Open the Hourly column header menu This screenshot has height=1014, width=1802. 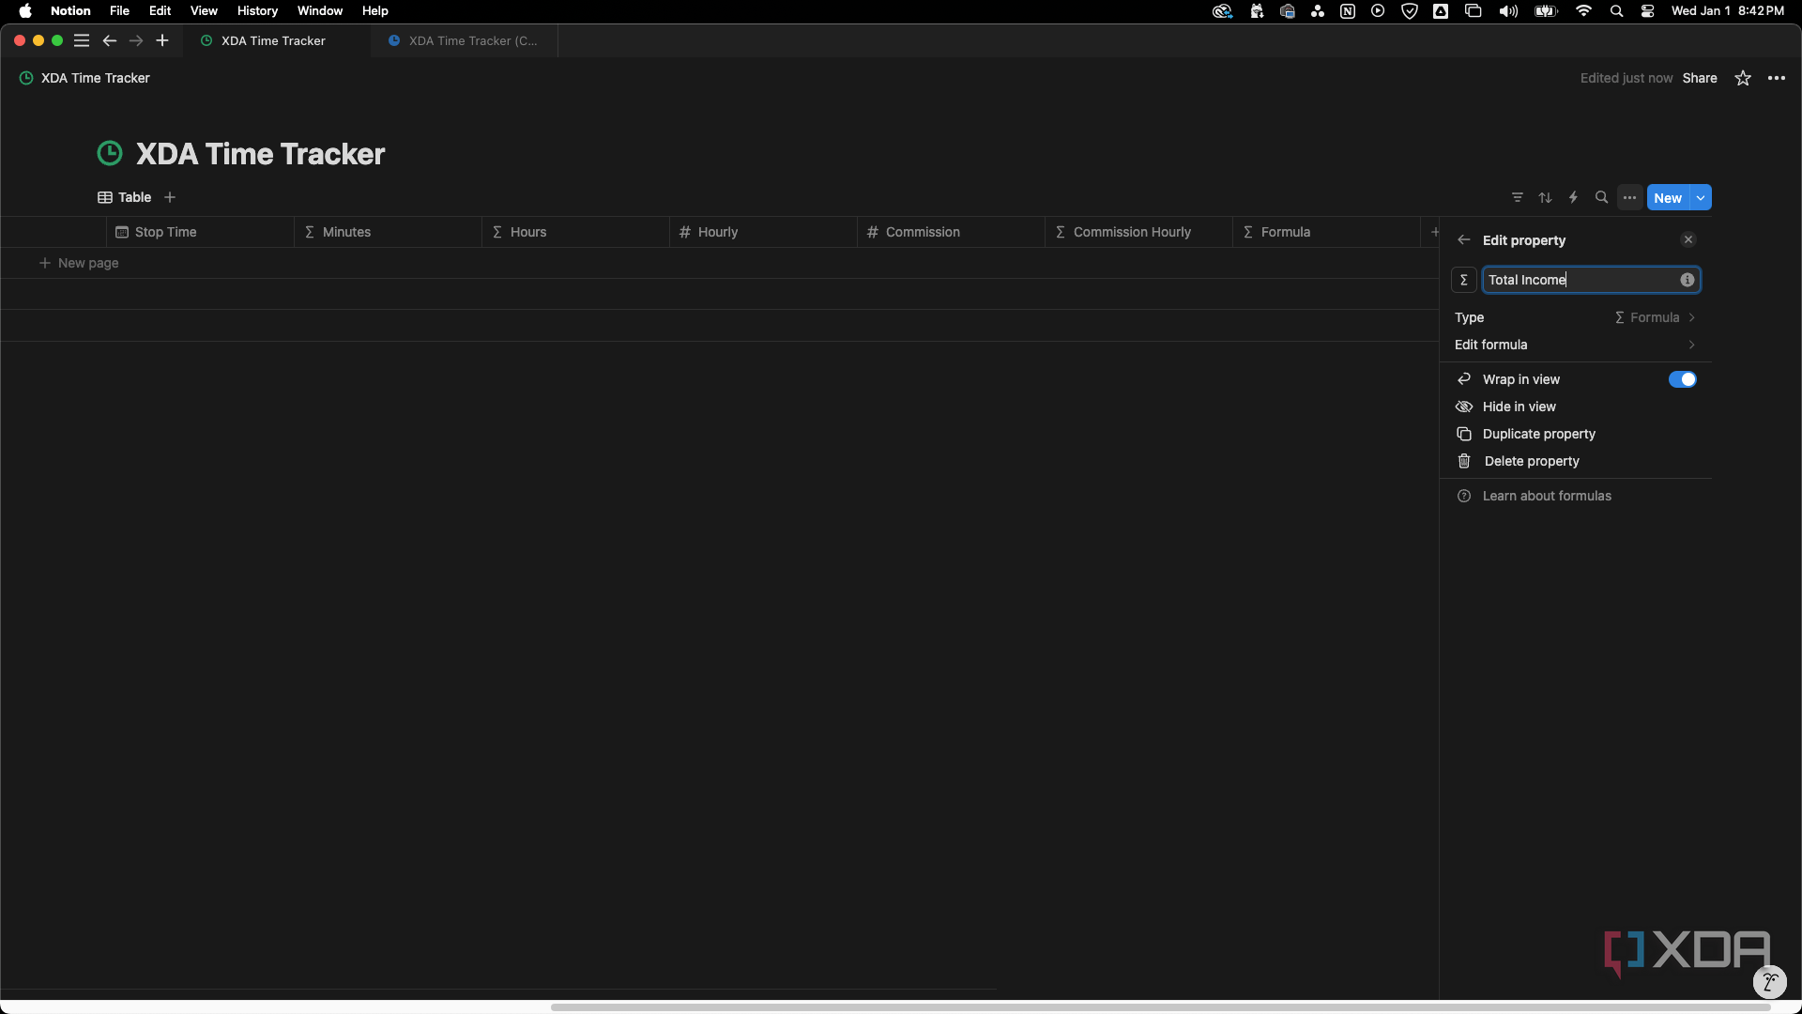point(763,232)
